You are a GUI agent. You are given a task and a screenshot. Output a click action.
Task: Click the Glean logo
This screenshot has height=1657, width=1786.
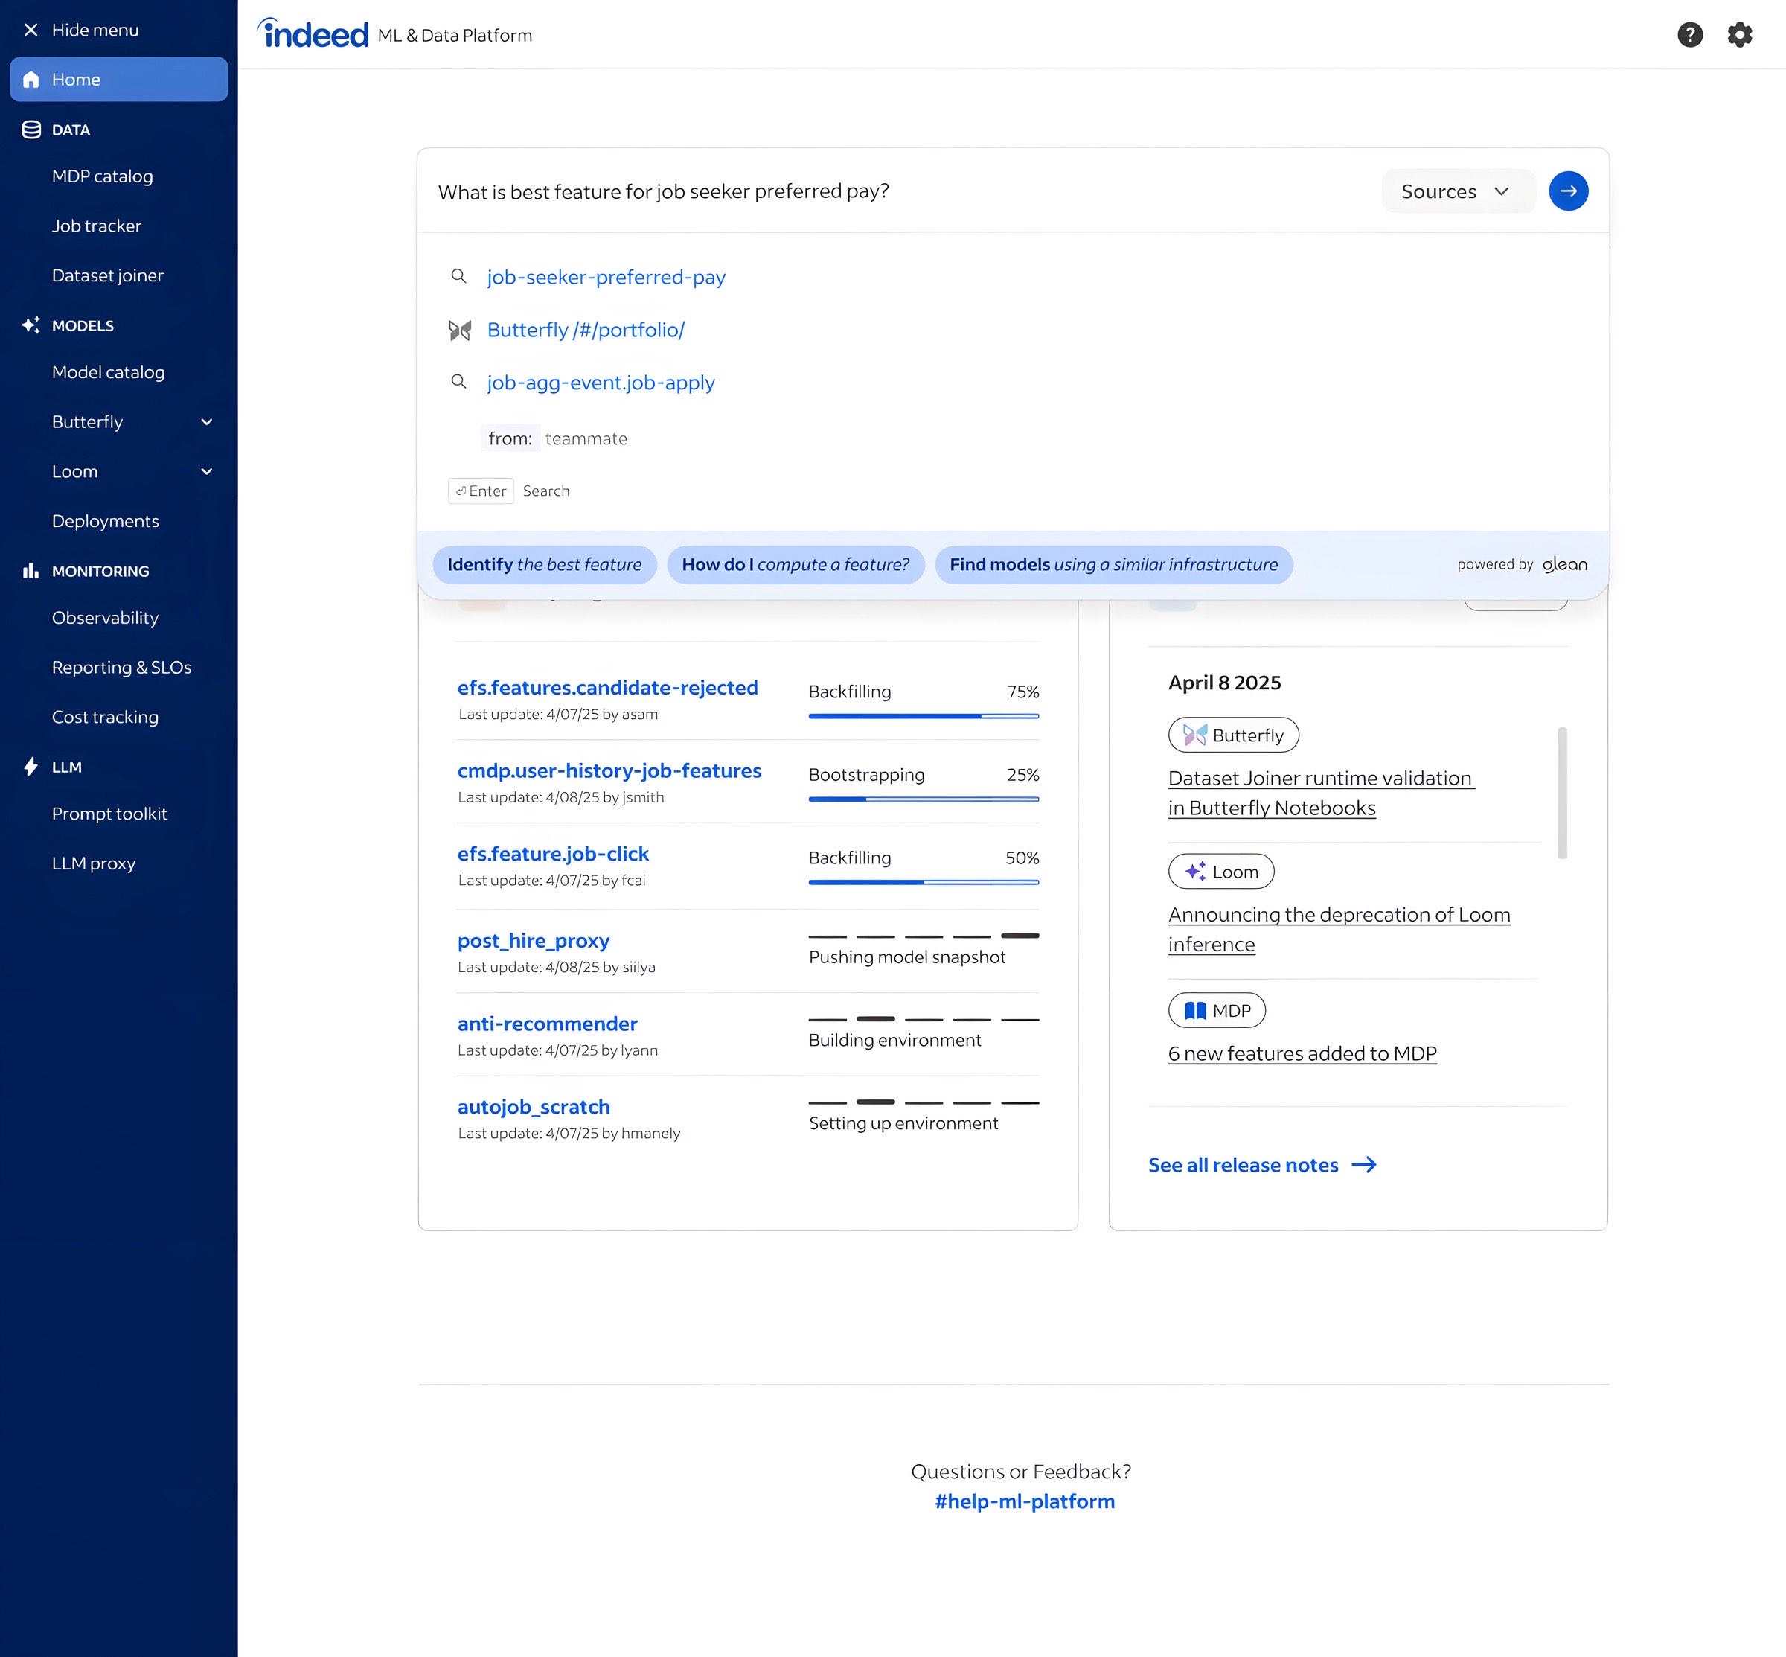(1564, 564)
